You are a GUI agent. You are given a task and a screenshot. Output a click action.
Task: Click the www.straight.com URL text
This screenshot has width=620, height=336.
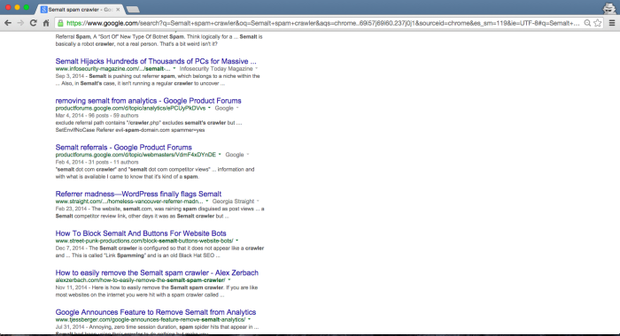tap(129, 202)
